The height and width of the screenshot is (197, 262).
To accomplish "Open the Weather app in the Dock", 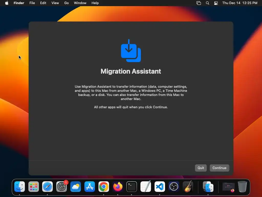I will [x=75, y=187].
